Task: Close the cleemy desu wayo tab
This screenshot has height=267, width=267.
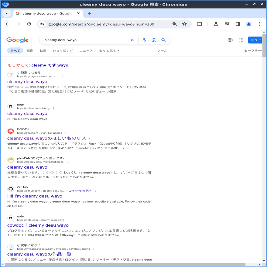Action: pyautogui.click(x=78, y=13)
